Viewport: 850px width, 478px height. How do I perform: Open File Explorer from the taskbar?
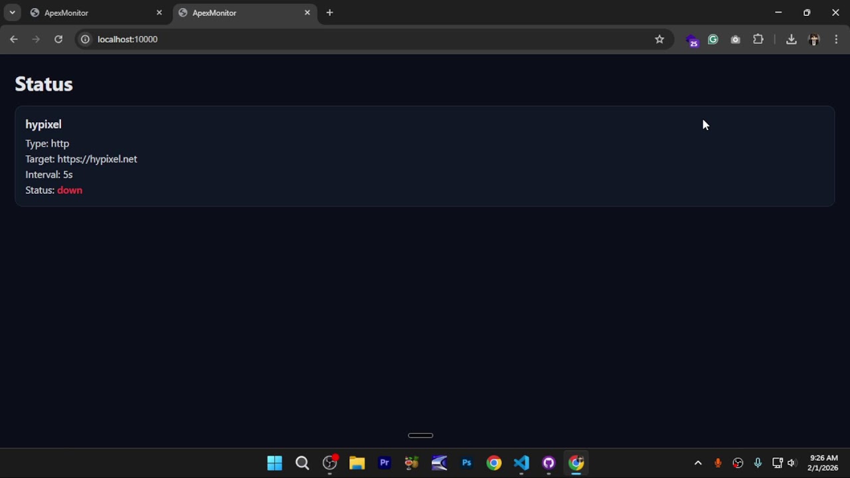(357, 463)
